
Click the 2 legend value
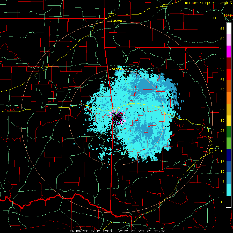(223, 192)
